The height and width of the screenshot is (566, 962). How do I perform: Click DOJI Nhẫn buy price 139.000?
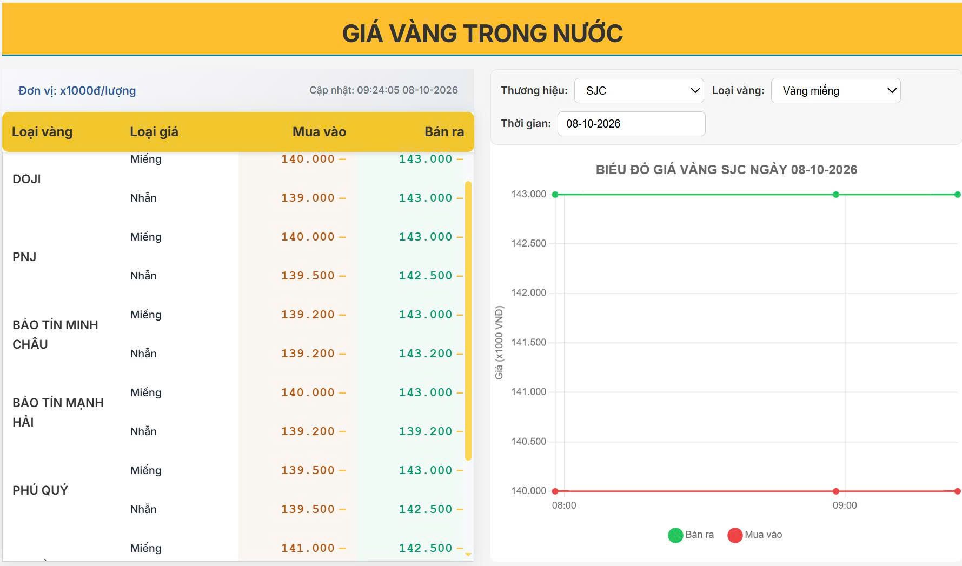[x=308, y=198]
